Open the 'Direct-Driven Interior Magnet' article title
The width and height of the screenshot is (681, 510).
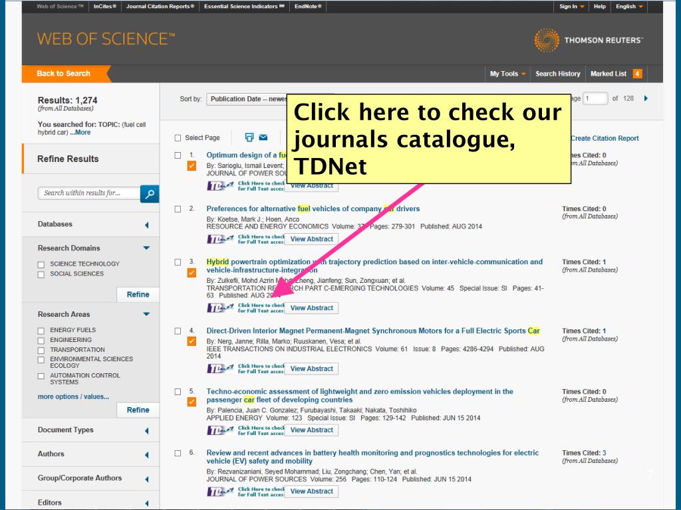point(373,331)
